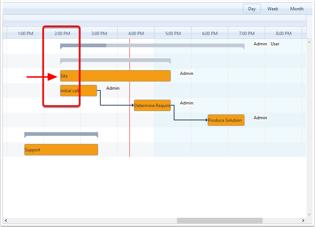Click the horizontal scrollbar thumb
Image resolution: width=315 pixels, height=227 pixels.
(219, 221)
